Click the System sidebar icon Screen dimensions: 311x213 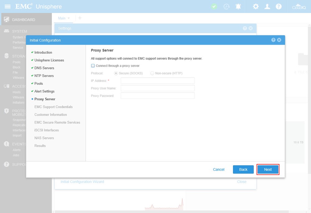coord(7,31)
